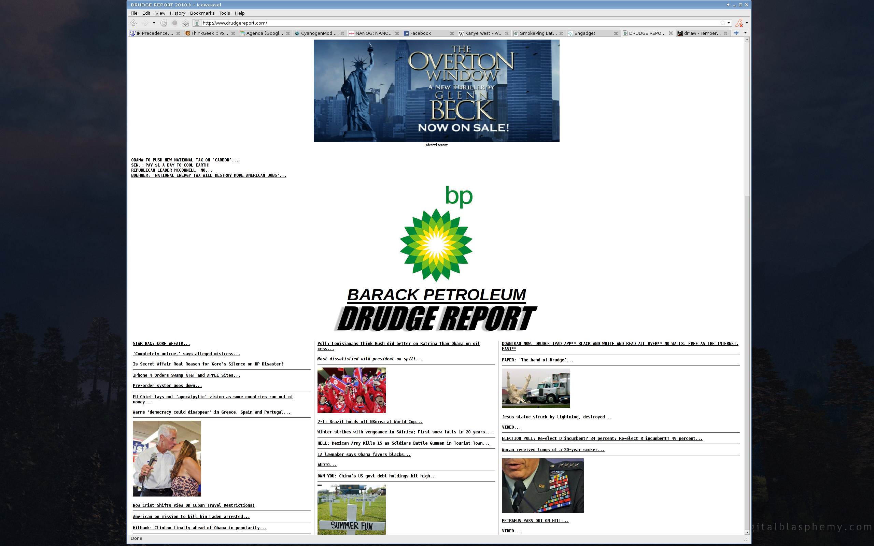
Task: Click the scrollbar up arrow
Action: click(747, 39)
